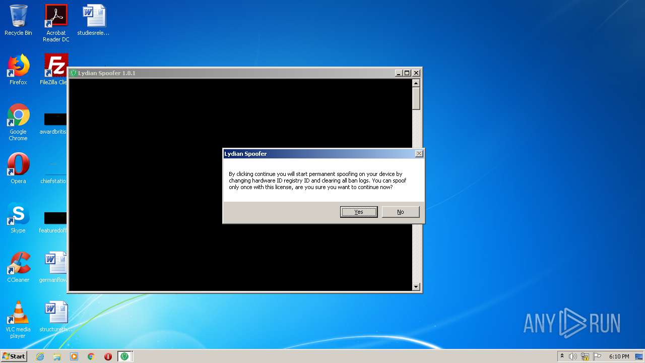Select the FileZilla Client desktop shortcut

pos(54,70)
